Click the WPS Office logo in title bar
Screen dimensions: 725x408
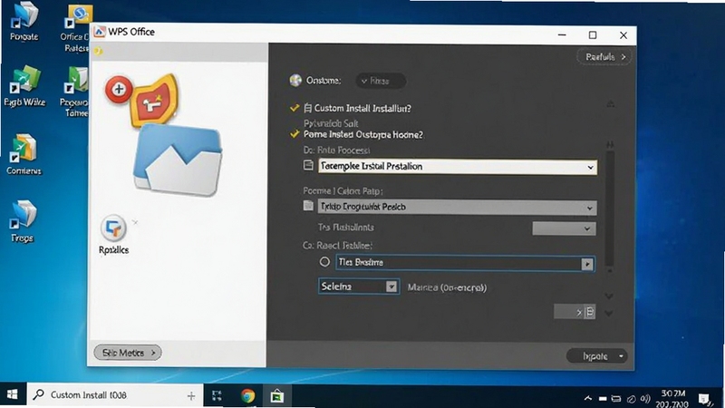click(x=99, y=32)
